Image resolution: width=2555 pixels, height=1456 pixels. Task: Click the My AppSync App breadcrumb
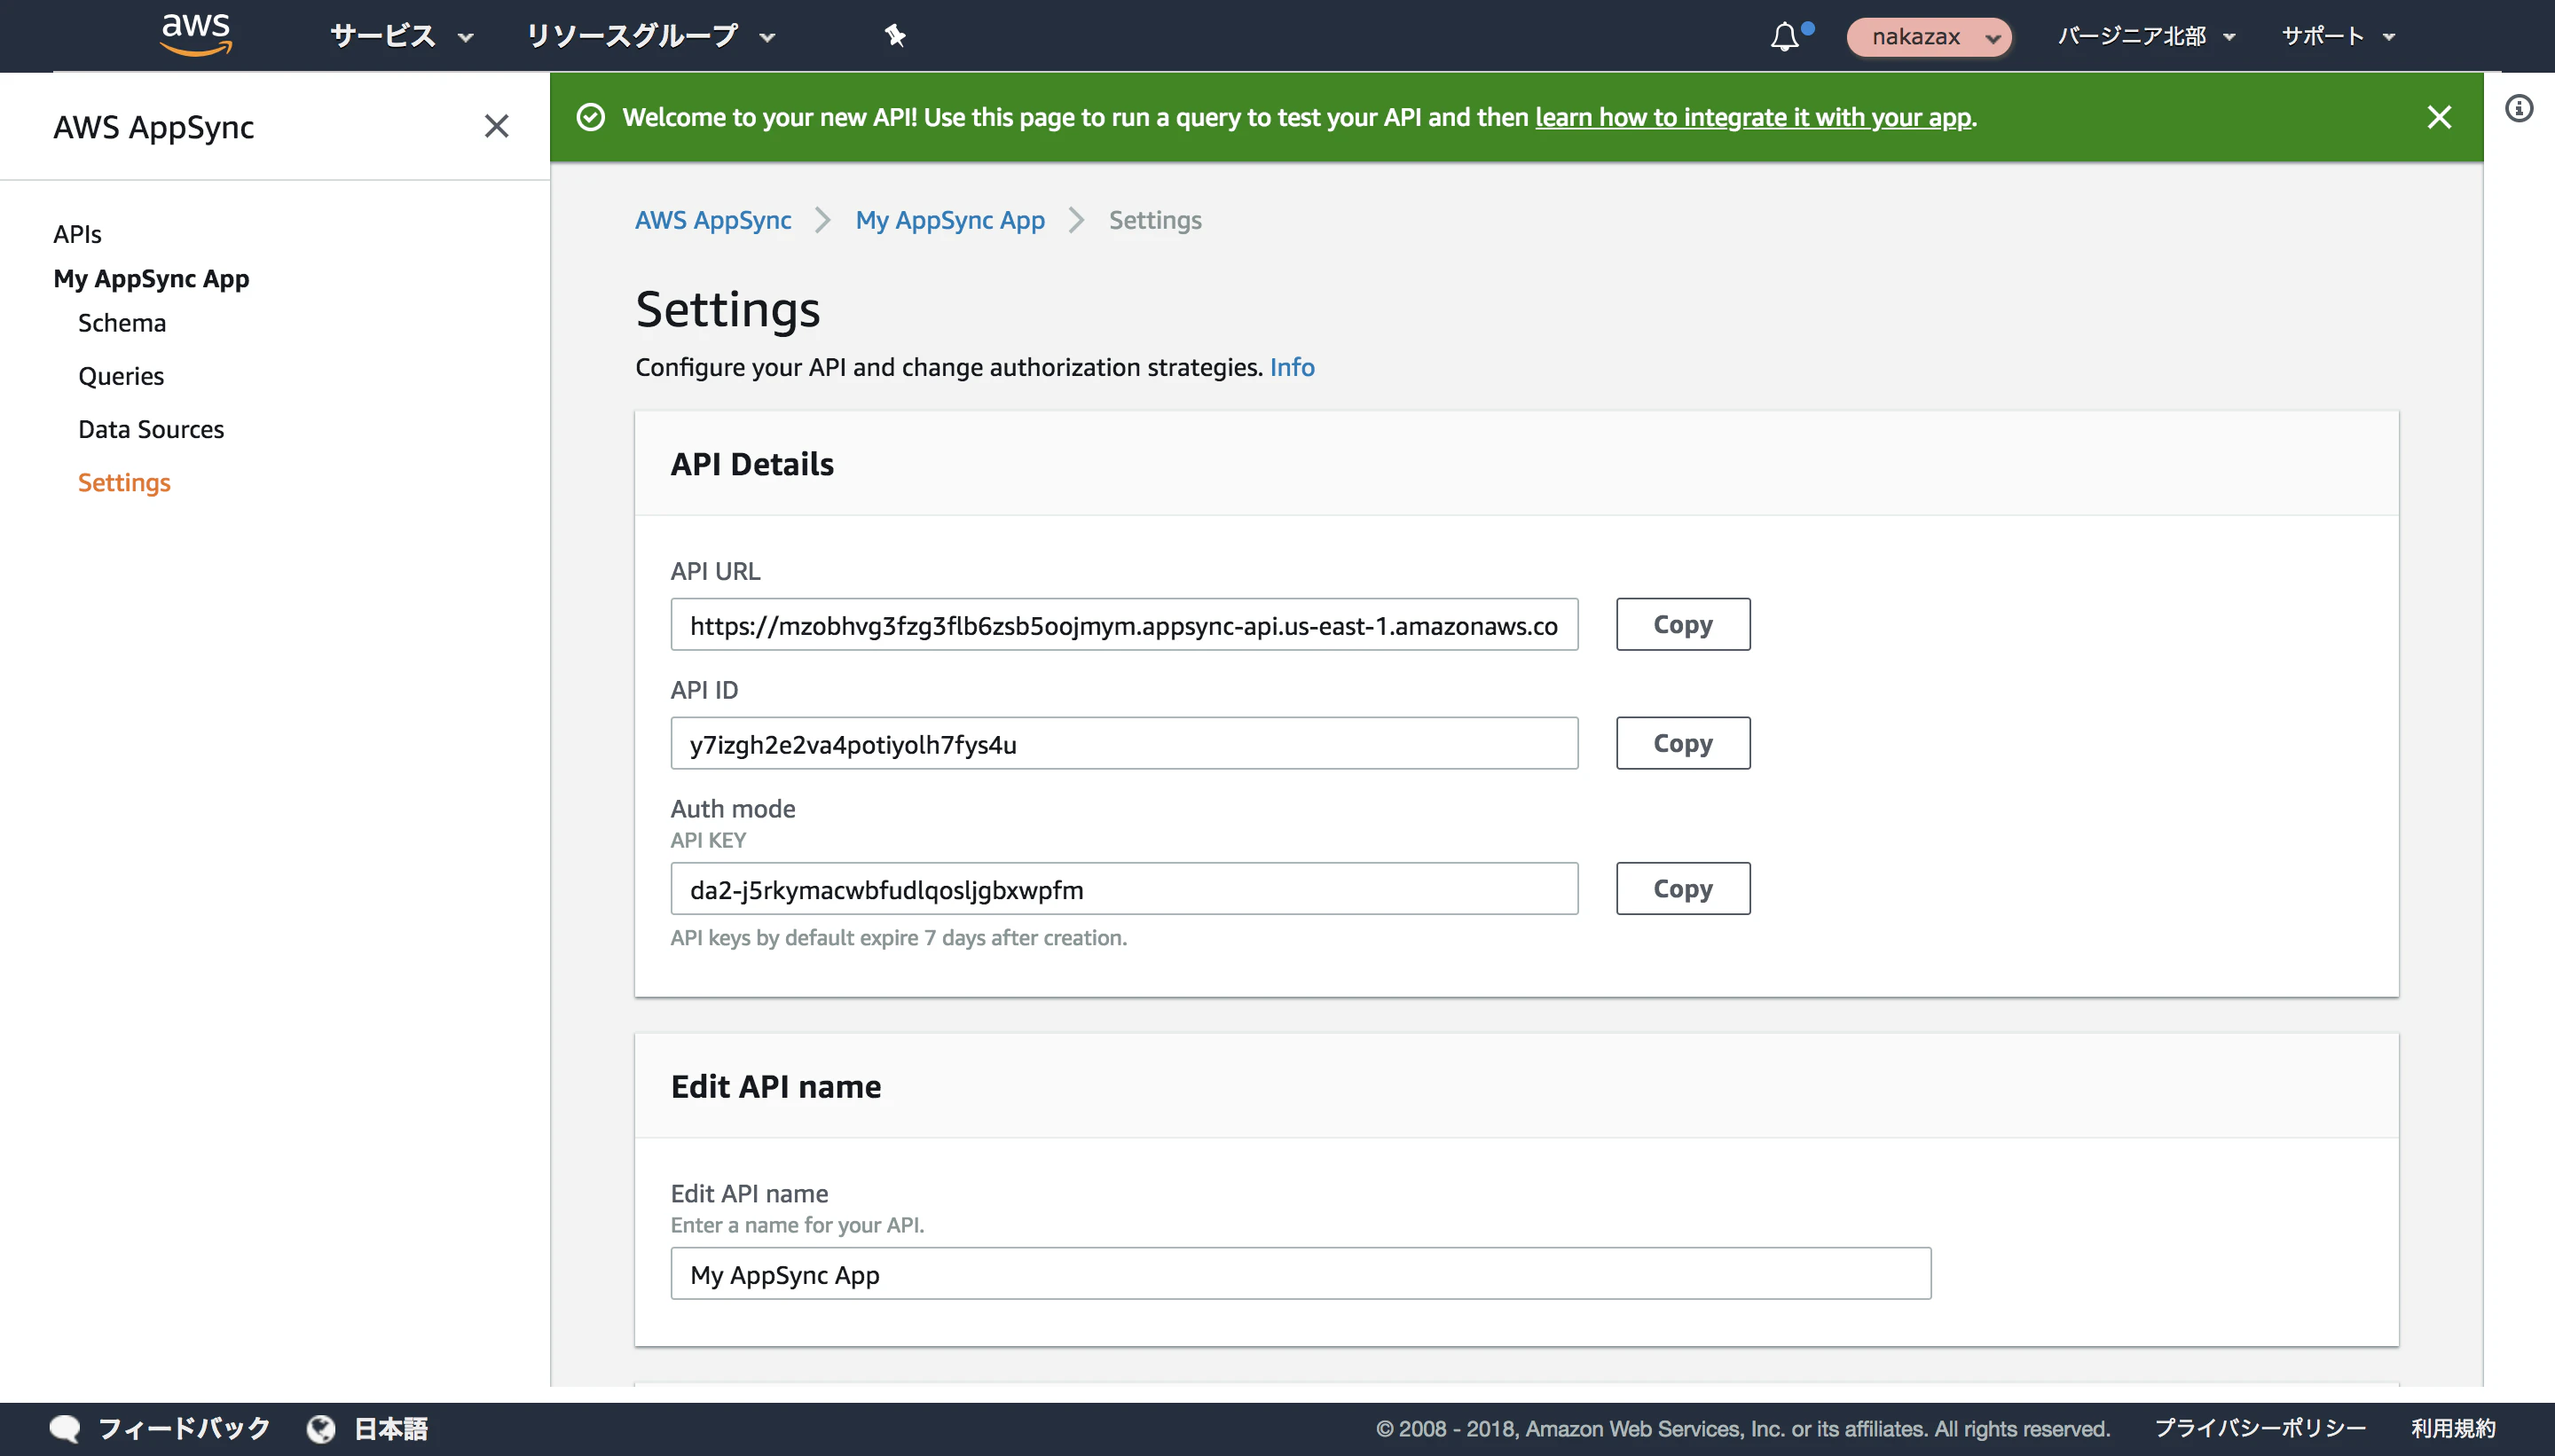coord(949,220)
